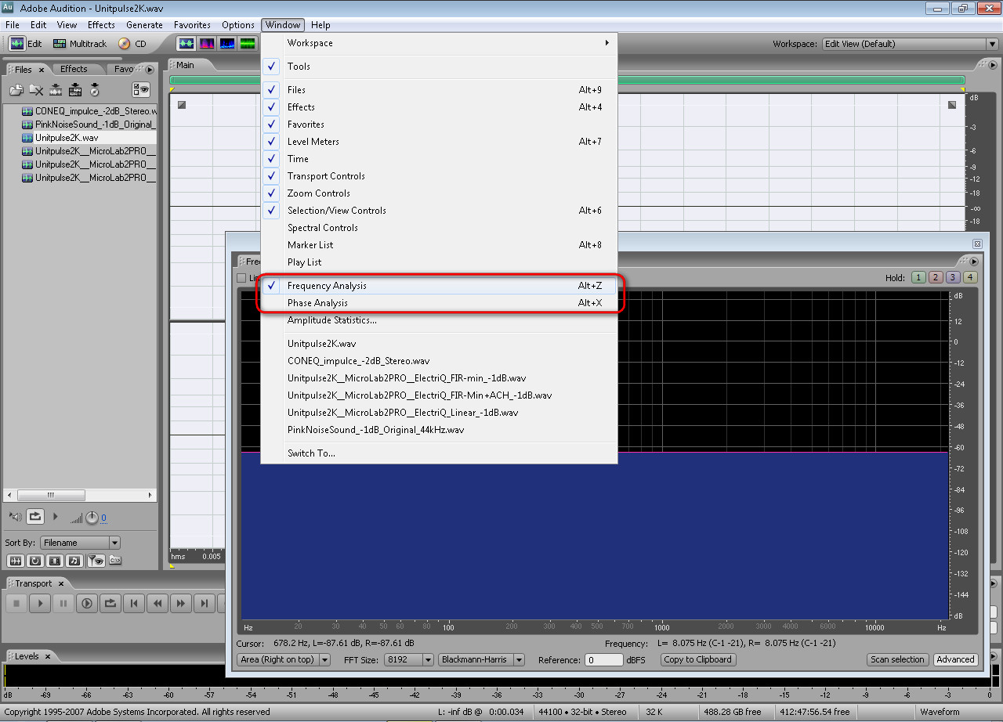Open the FFT Size 8192 dropdown

(409, 660)
